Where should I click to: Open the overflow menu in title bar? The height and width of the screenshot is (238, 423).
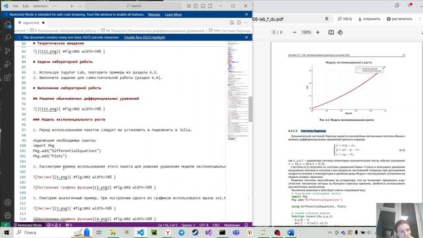pos(55,6)
